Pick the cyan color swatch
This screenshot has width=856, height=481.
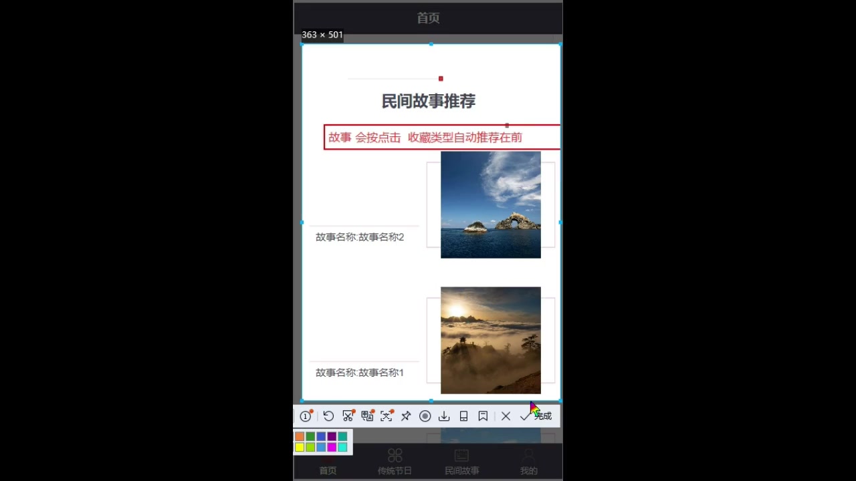[342, 447]
